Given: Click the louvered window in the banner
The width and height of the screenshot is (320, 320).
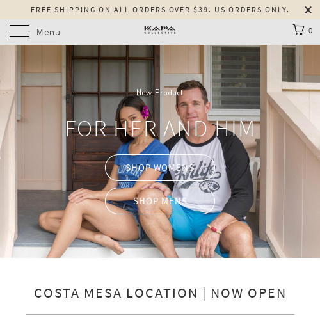Looking at the screenshot, I should click(236, 78).
